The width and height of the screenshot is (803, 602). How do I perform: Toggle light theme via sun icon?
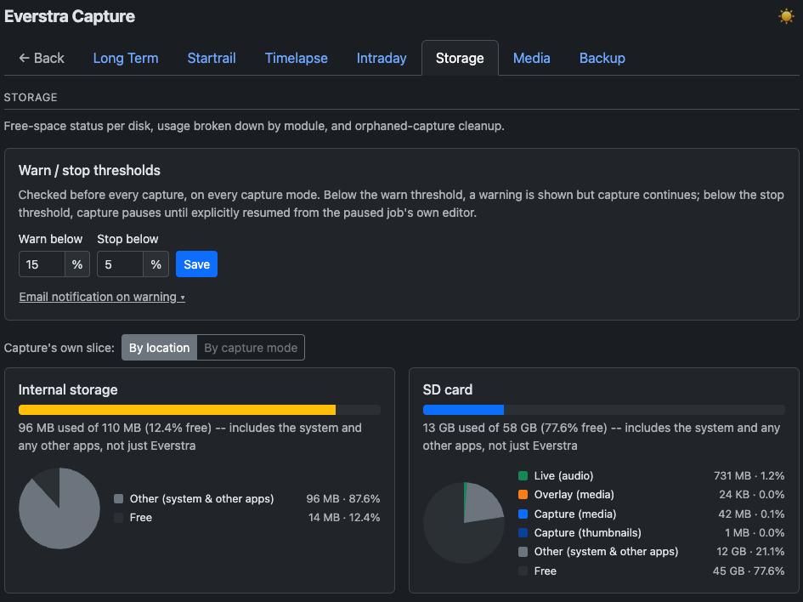tap(786, 16)
